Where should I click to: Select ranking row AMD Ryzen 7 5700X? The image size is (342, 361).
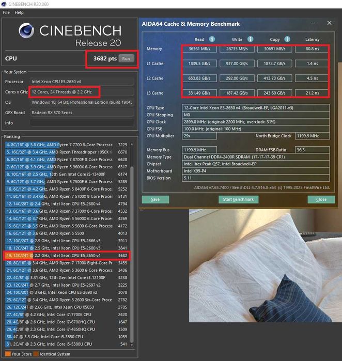click(66, 196)
